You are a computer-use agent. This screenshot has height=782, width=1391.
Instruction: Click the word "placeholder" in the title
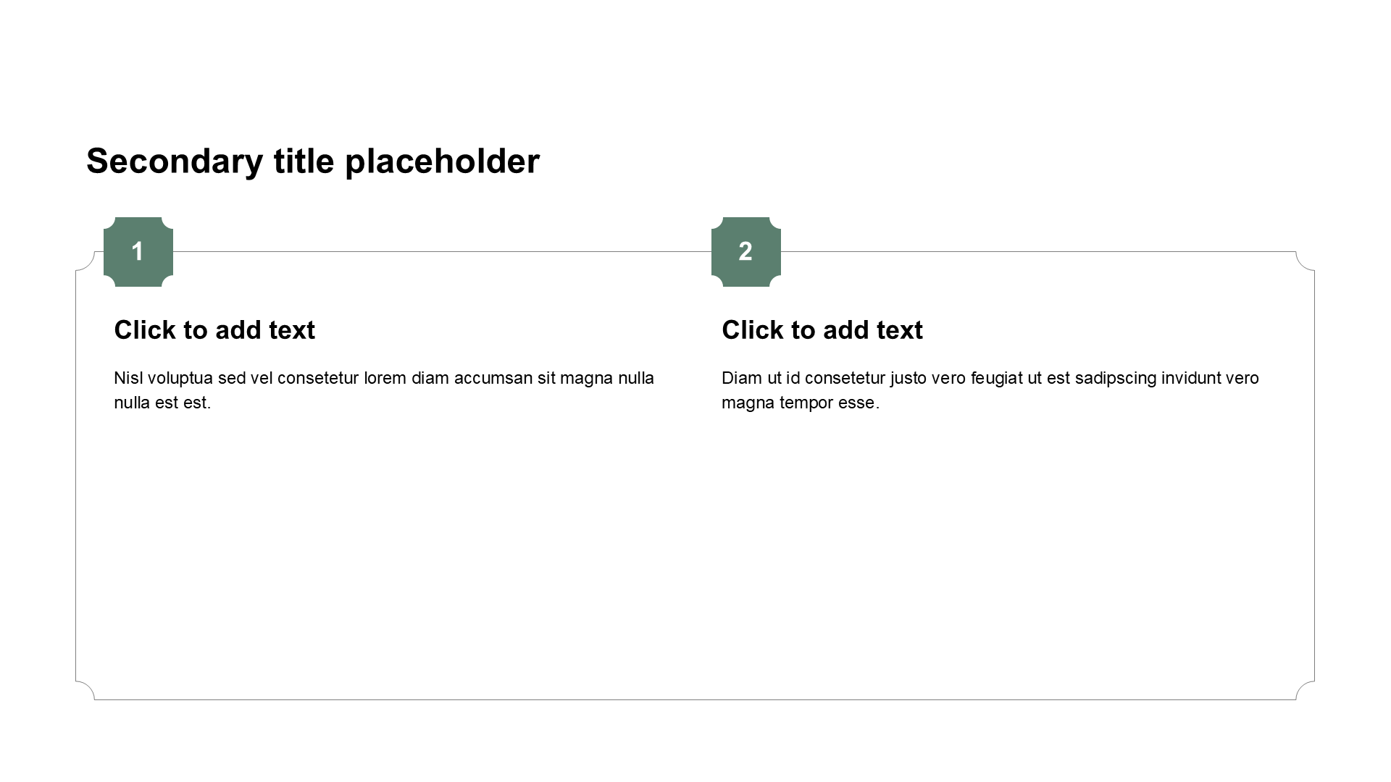442,161
